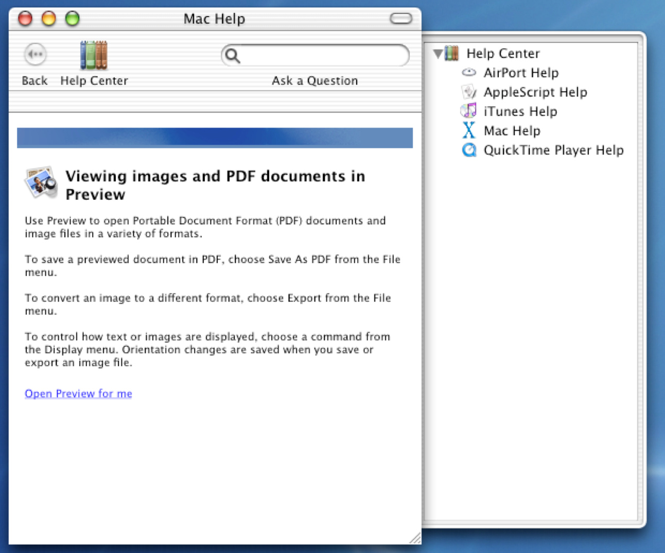The width and height of the screenshot is (665, 553).
Task: Click the Back arrow icon
Action: [x=35, y=54]
